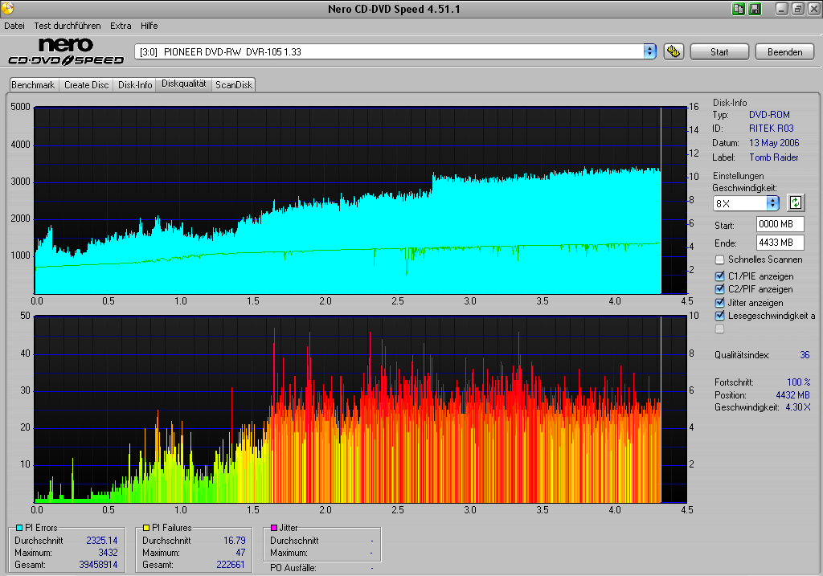Click the application icon in the title bar
This screenshot has height=576, width=823.
(x=8, y=9)
